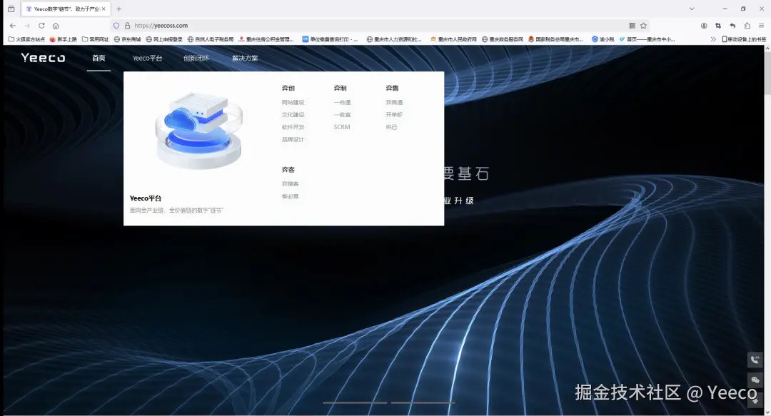Open the 渝小税 bookmark
The image size is (771, 416).
[603, 39]
